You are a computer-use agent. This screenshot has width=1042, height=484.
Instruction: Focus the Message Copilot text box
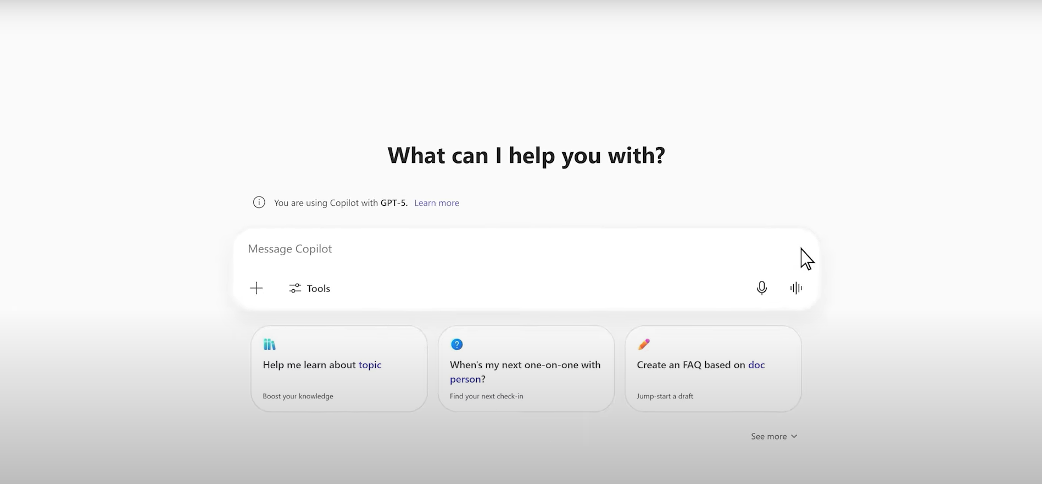tap(494, 249)
